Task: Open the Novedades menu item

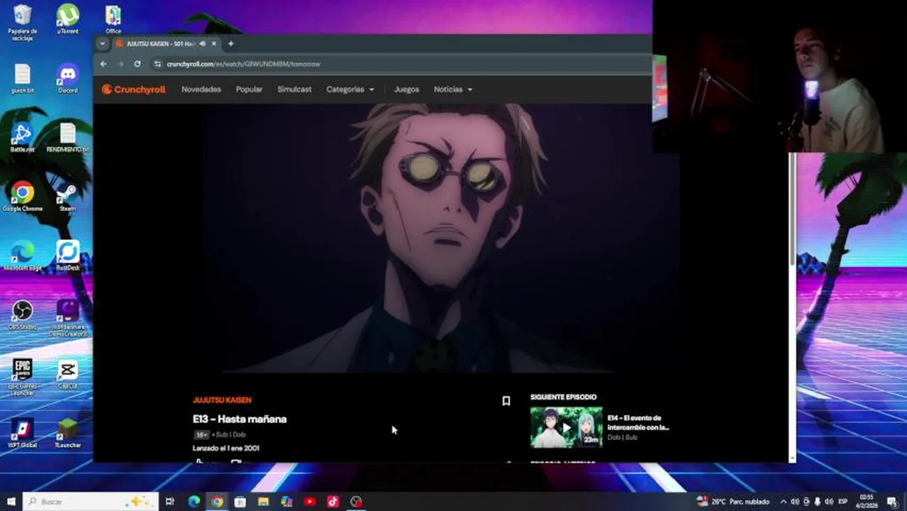Action: coord(201,89)
